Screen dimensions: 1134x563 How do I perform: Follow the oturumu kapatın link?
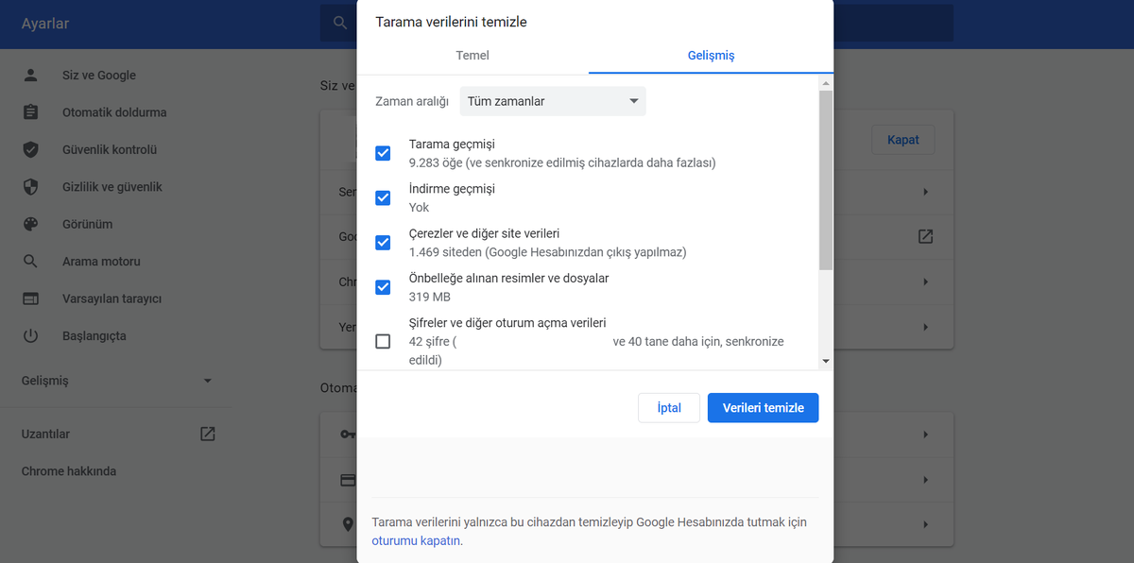[x=417, y=541]
